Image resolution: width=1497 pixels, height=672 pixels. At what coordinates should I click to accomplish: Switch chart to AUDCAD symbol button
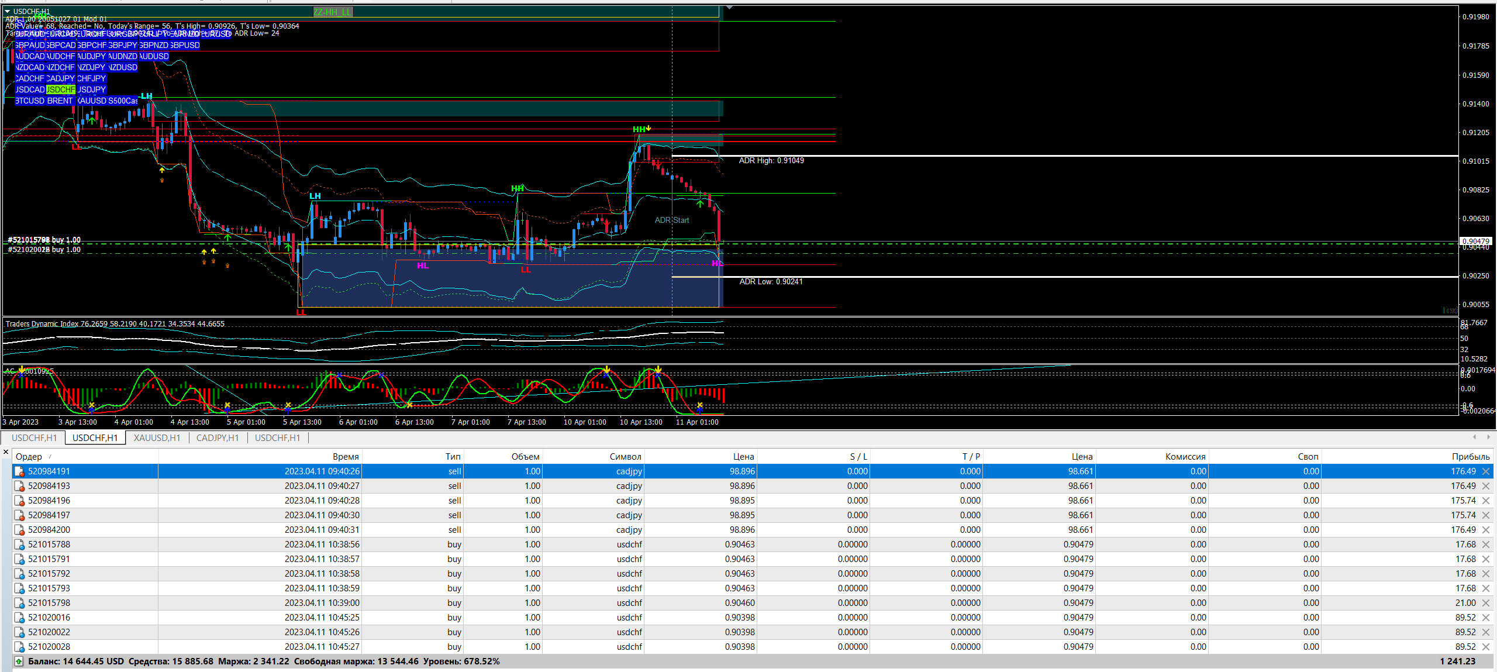30,56
